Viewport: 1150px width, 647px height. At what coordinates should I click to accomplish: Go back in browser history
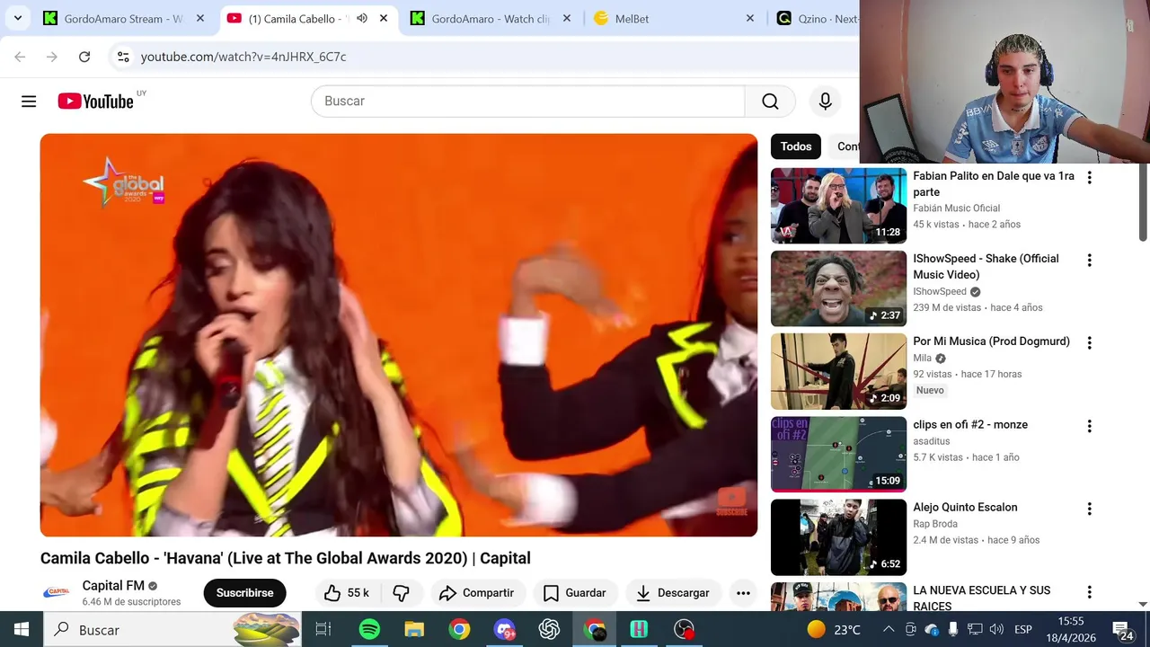(x=20, y=57)
